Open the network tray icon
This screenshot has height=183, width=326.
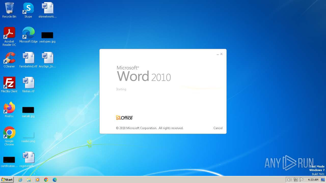pos(296,180)
